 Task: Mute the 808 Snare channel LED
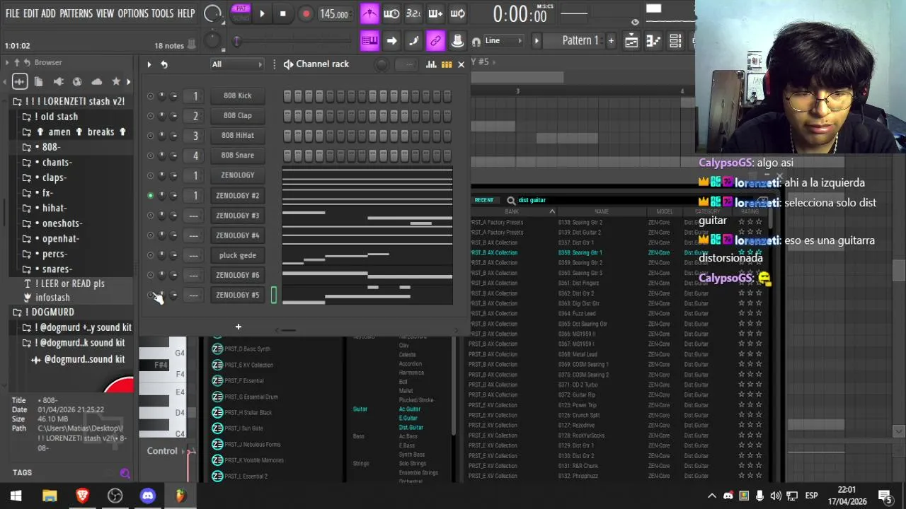[x=150, y=156]
